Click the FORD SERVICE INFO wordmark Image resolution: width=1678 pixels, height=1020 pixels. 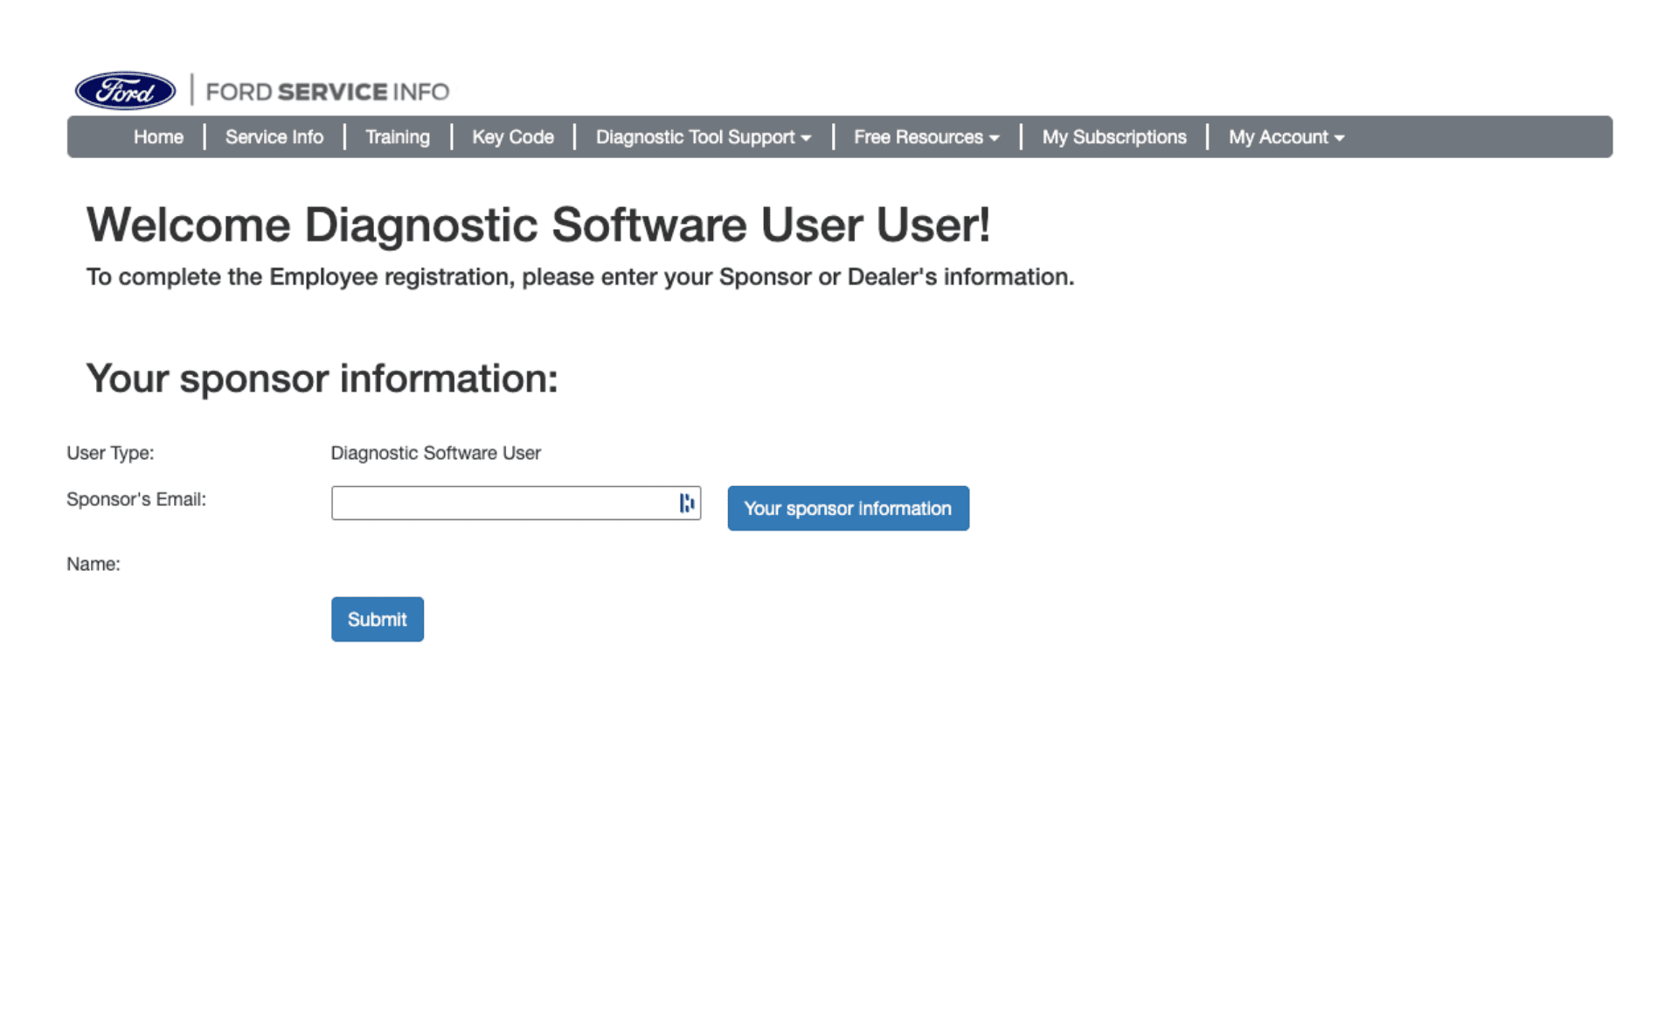click(x=327, y=91)
